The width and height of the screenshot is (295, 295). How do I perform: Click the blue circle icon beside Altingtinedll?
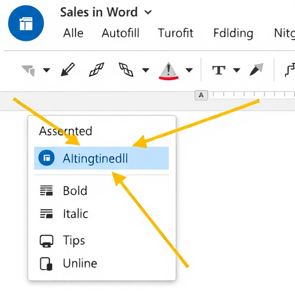(x=47, y=158)
